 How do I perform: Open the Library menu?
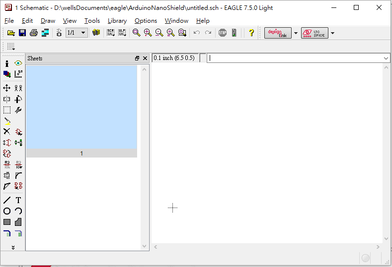click(117, 21)
